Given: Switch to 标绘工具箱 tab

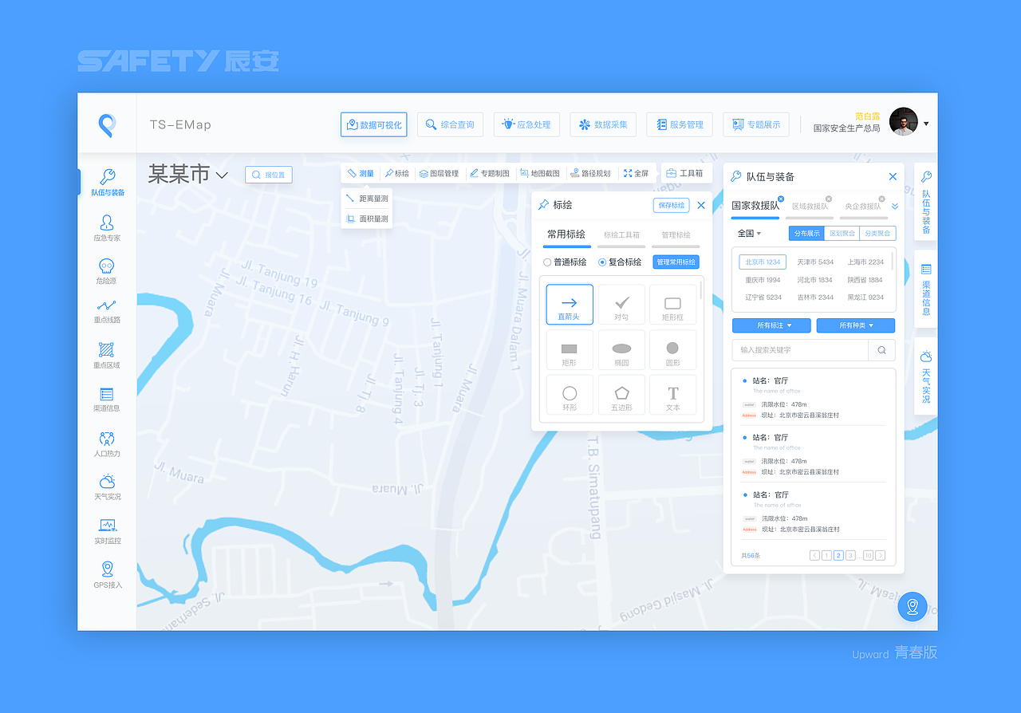Looking at the screenshot, I should [x=621, y=235].
